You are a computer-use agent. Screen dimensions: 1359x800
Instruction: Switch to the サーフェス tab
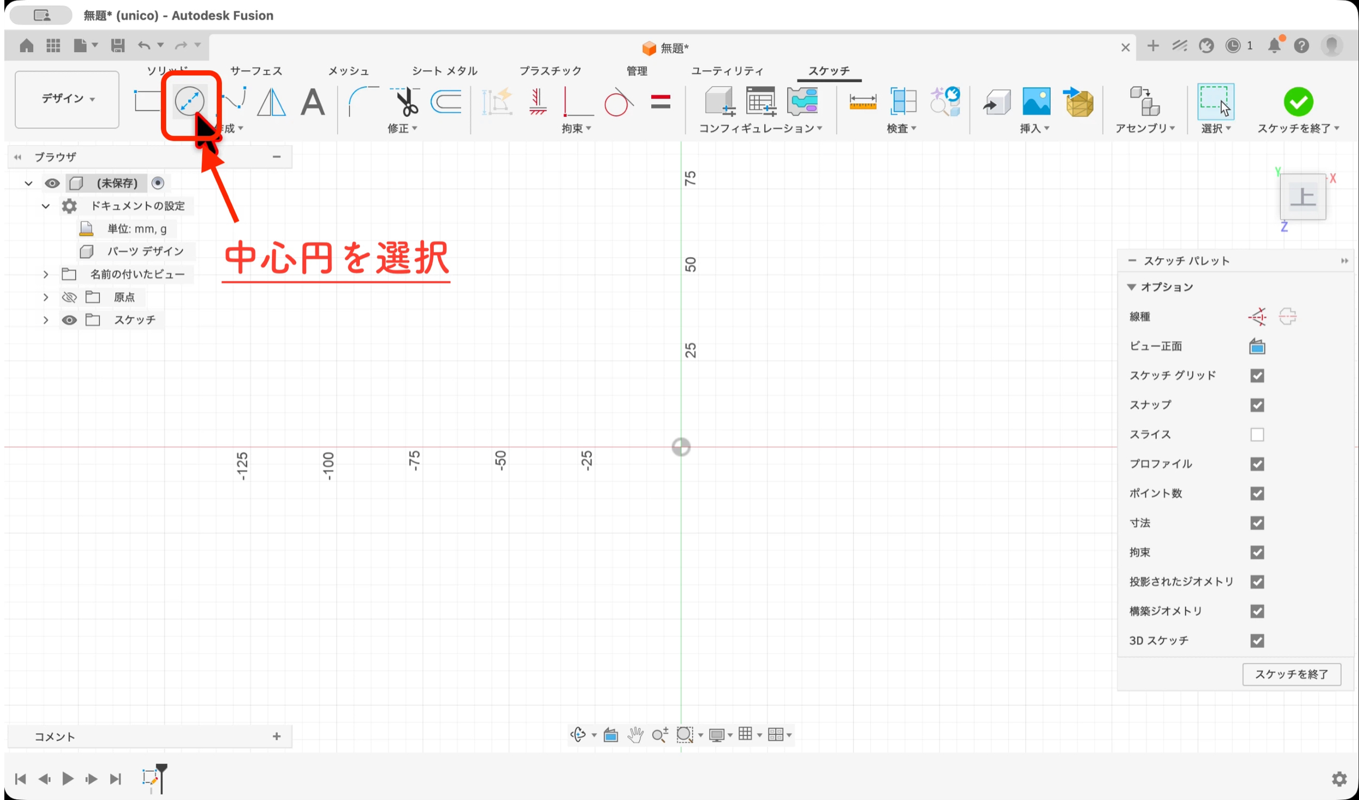point(256,71)
